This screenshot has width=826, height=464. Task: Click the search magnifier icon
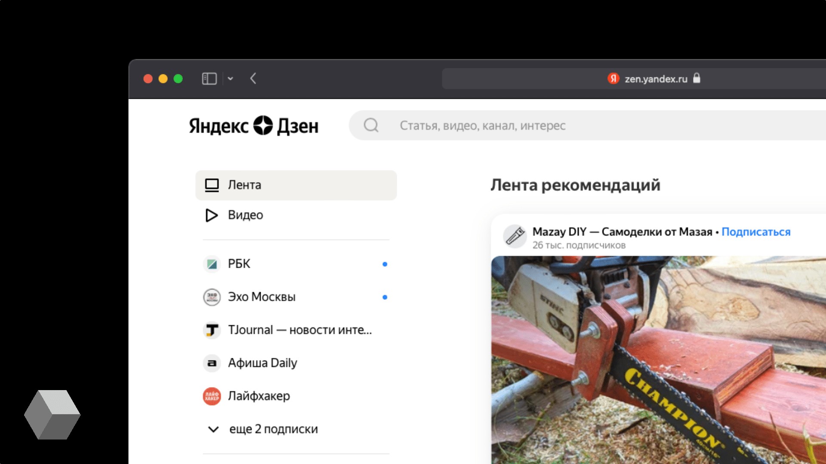371,125
